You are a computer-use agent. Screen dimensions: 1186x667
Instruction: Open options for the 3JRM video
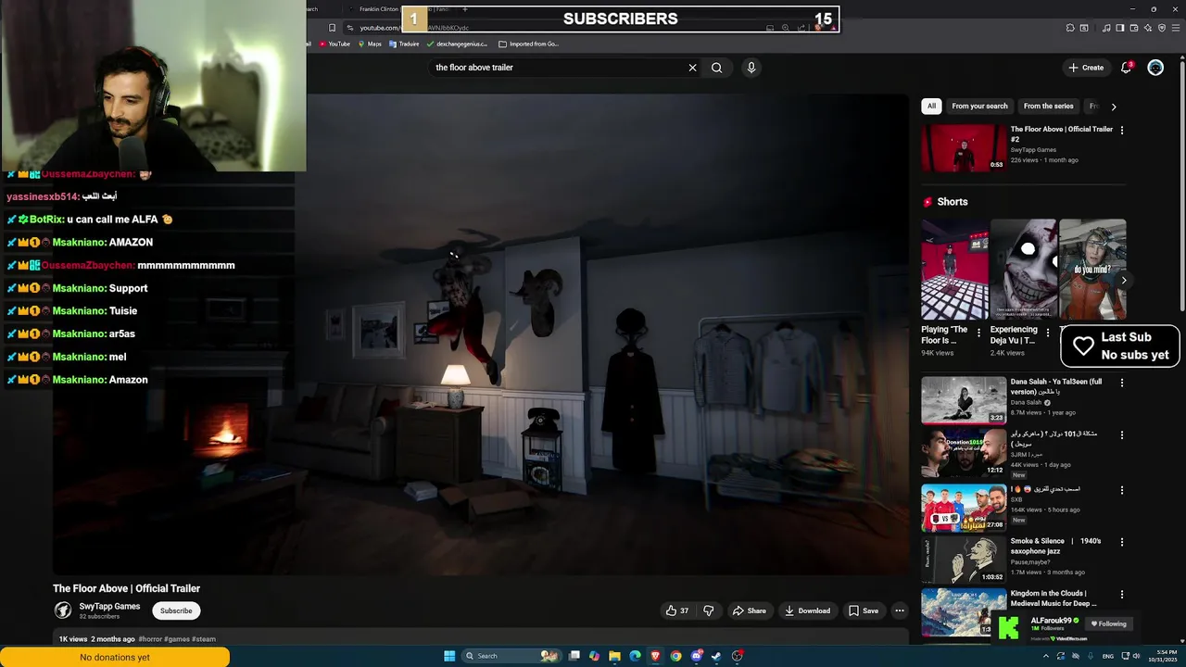click(1122, 434)
